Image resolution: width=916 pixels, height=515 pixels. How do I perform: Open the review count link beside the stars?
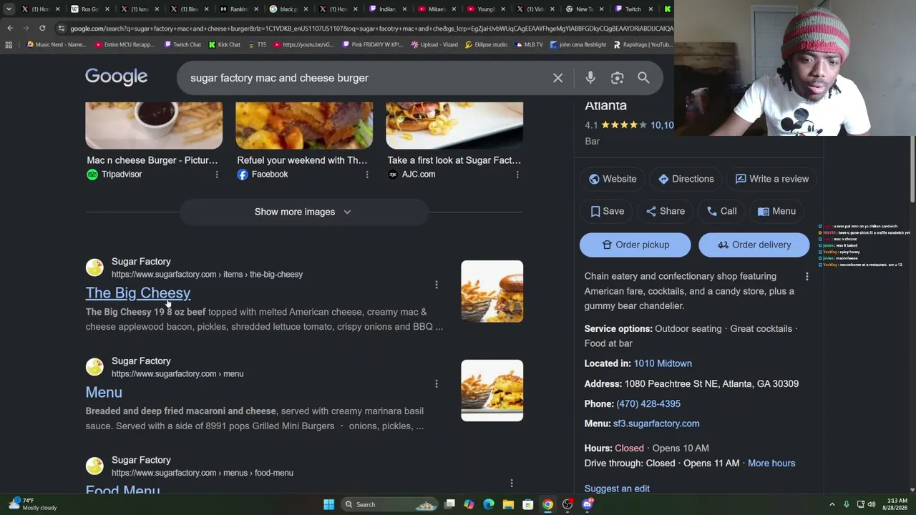[x=662, y=125]
